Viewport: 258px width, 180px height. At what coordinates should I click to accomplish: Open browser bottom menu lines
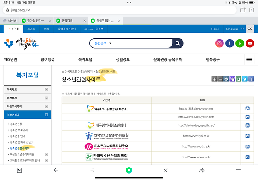click(239, 170)
